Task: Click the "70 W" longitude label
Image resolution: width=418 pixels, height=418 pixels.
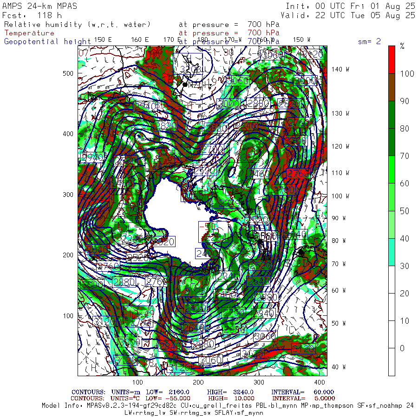Action: (339, 264)
